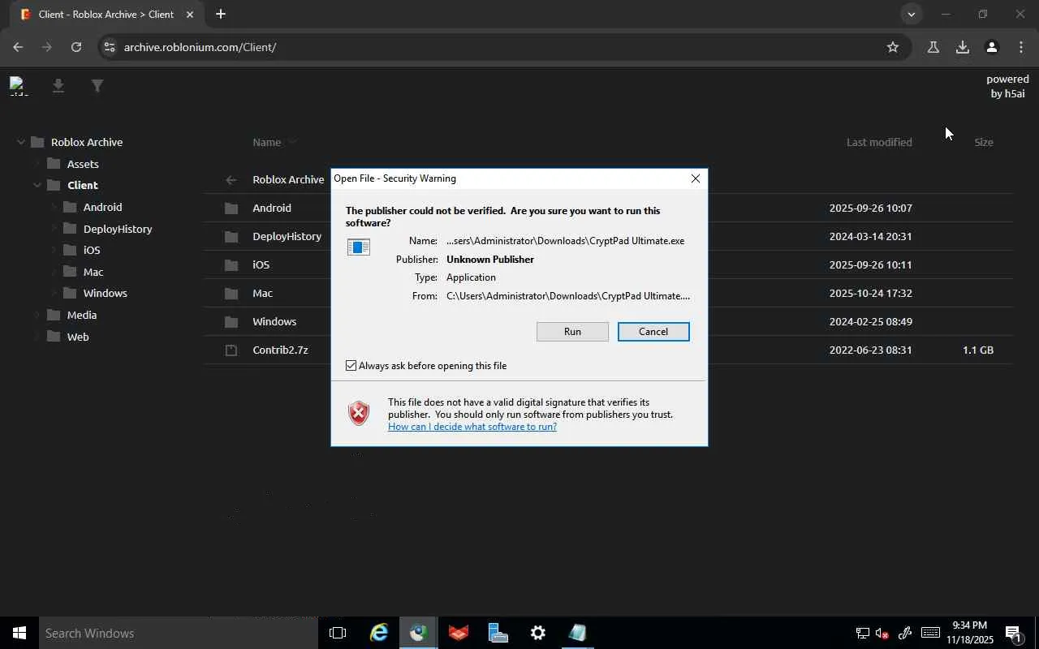Sort by Last modified column
Image resolution: width=1039 pixels, height=649 pixels.
point(879,142)
